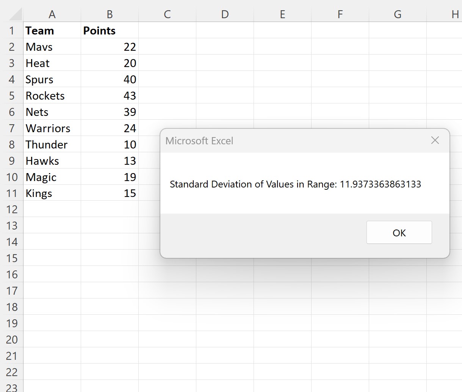Select row 22 header
Image resolution: width=462 pixels, height=392 pixels.
pos(12,372)
